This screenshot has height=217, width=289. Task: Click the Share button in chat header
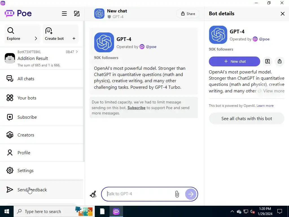[x=188, y=14]
